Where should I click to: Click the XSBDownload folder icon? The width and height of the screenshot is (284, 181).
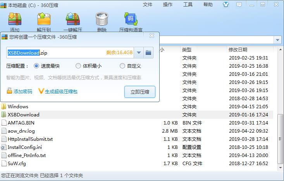click(3, 114)
